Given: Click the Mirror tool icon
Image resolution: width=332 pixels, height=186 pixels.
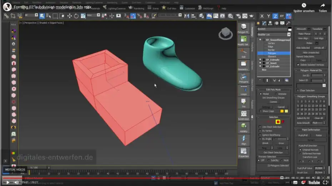Looking at the screenshot, I should 187,16.
